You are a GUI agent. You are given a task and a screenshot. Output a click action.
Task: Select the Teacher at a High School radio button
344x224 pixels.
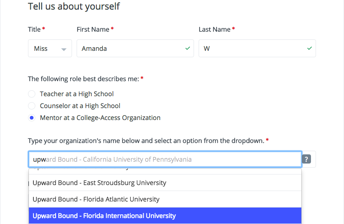click(32, 94)
